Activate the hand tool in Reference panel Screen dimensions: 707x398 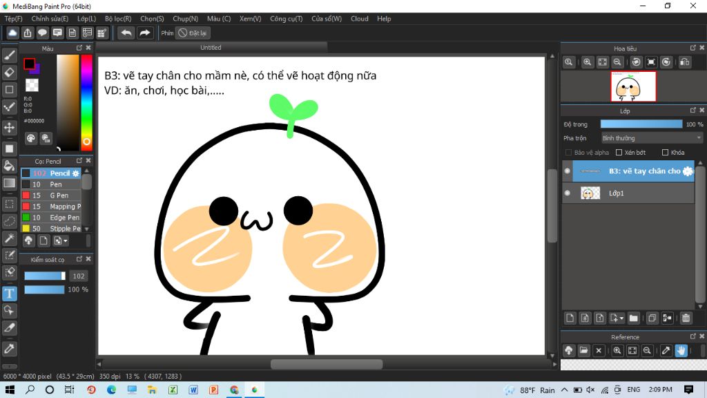click(681, 350)
